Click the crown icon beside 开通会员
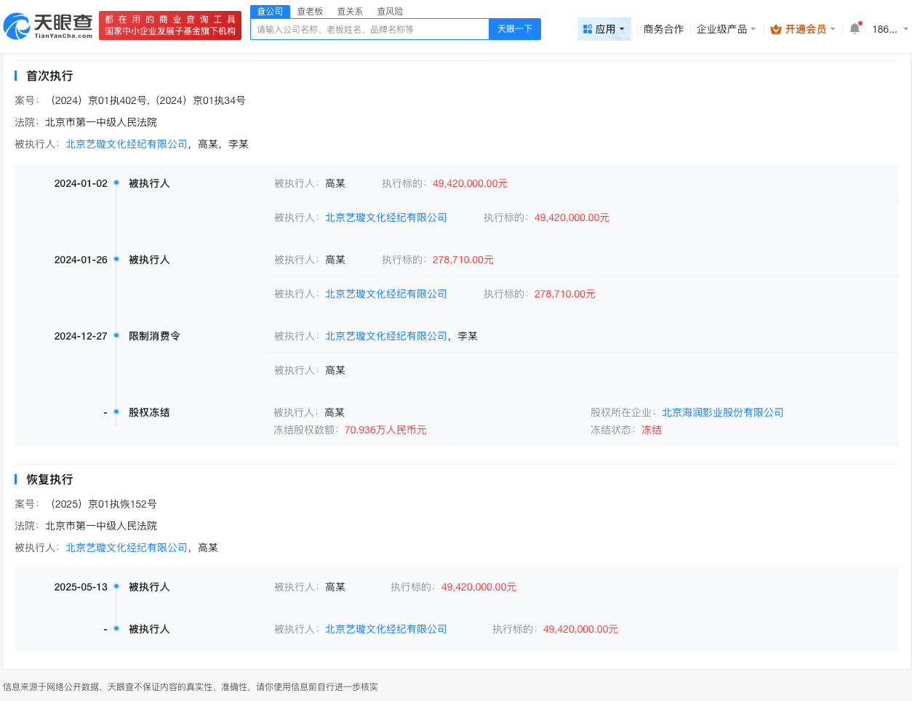 (775, 29)
